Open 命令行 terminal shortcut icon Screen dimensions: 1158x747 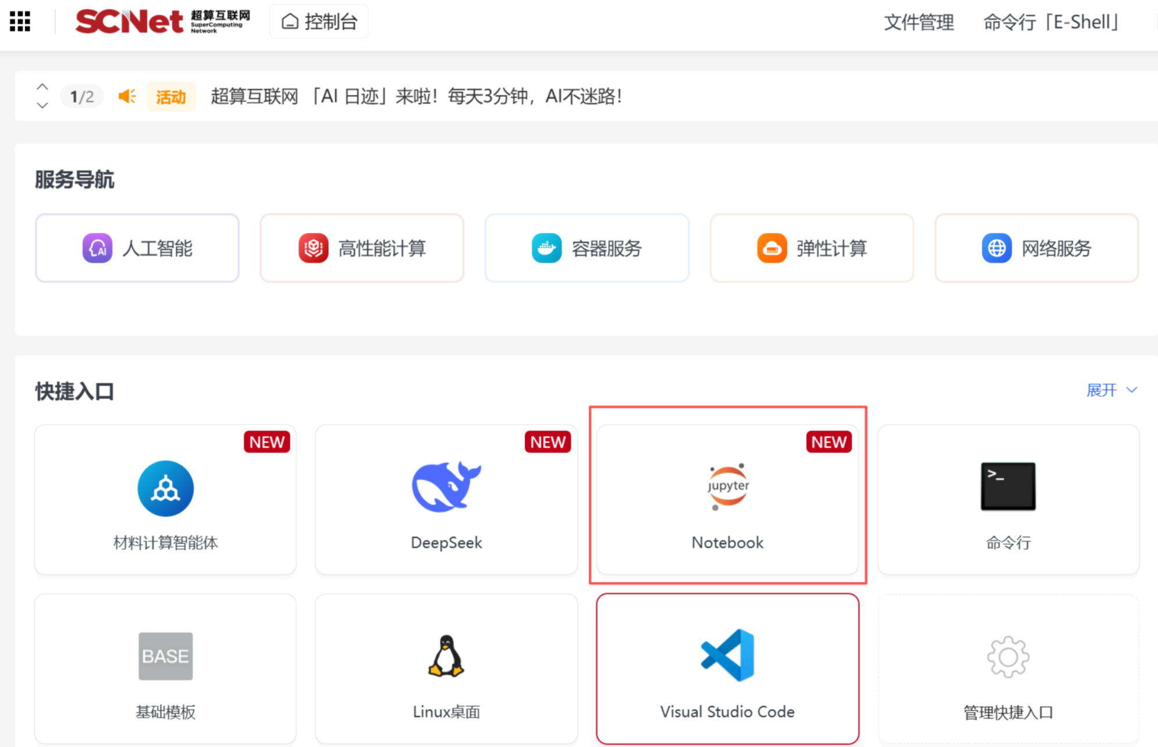pos(1008,486)
